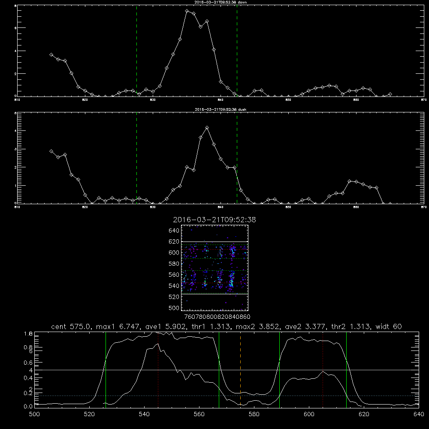The image size is (429, 429).
Task: Select the '520' label on the detector image y-axis
Action: click(174, 297)
